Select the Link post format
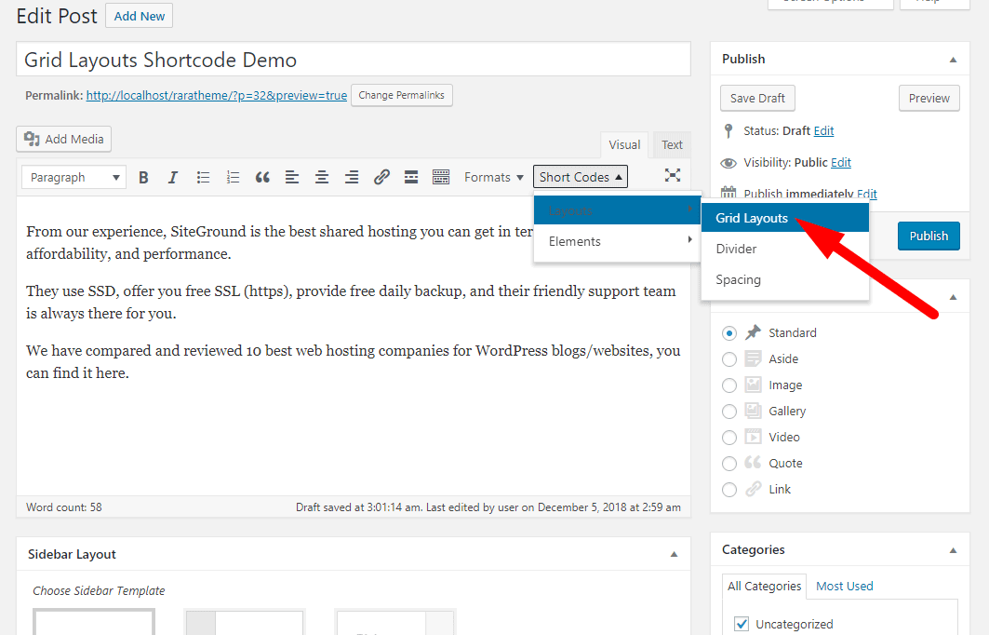The height and width of the screenshot is (635, 989). 729,490
